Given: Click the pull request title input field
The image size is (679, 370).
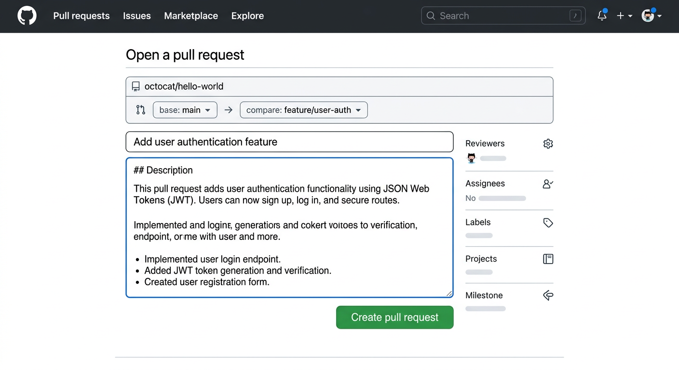Looking at the screenshot, I should [x=289, y=142].
